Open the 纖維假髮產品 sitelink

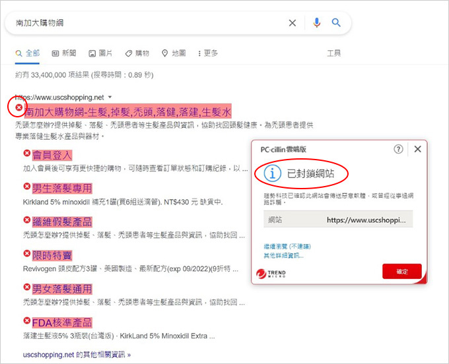pos(62,222)
